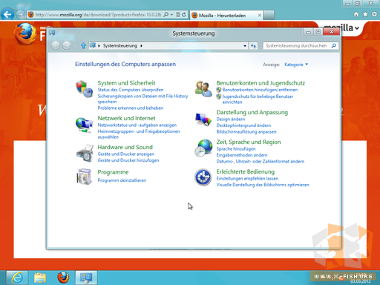Open Internet Explorer home page icon
Image resolution: width=380 pixels, height=285 pixels.
[x=356, y=15]
